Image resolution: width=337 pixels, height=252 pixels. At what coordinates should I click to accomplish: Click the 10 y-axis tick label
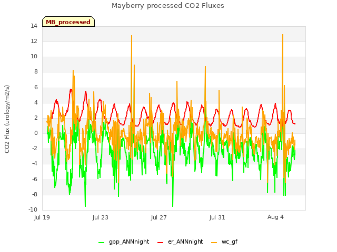pos(34,56)
